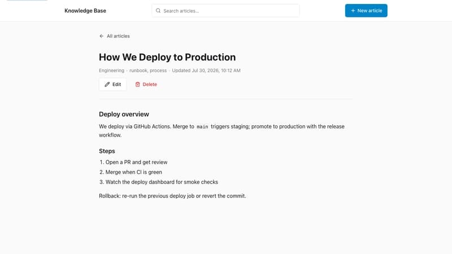Open the Knowledge Base home title
452x254 pixels.
tap(85, 11)
